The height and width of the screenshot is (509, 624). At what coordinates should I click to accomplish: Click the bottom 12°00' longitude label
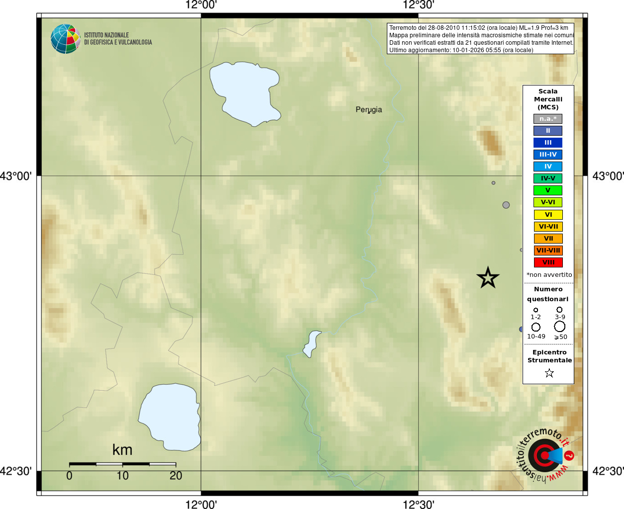pyautogui.click(x=201, y=504)
